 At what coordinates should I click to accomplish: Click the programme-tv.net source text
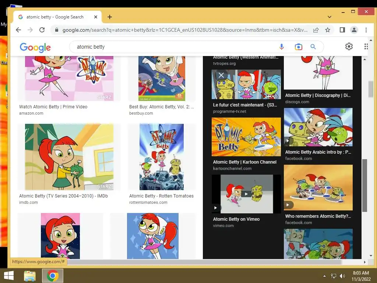230,111
